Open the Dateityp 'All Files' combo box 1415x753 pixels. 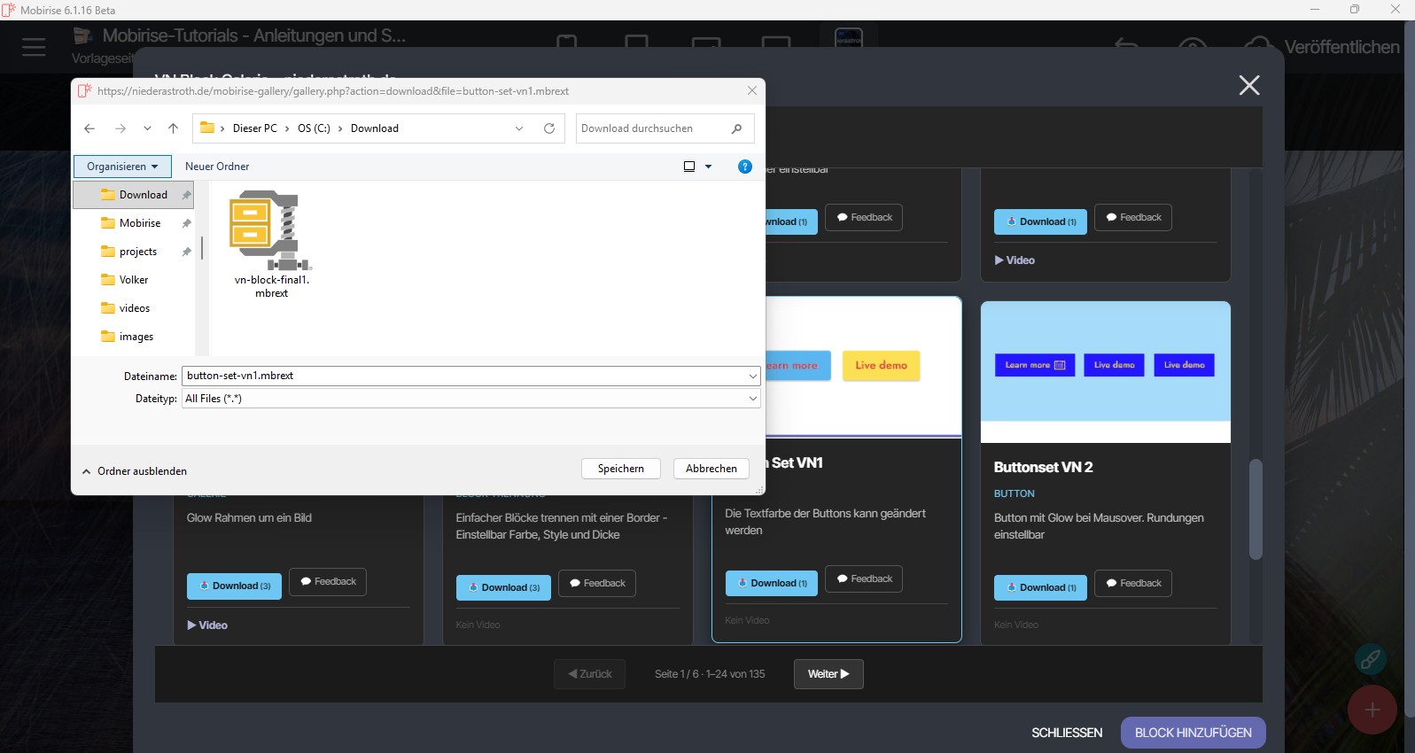pos(471,399)
